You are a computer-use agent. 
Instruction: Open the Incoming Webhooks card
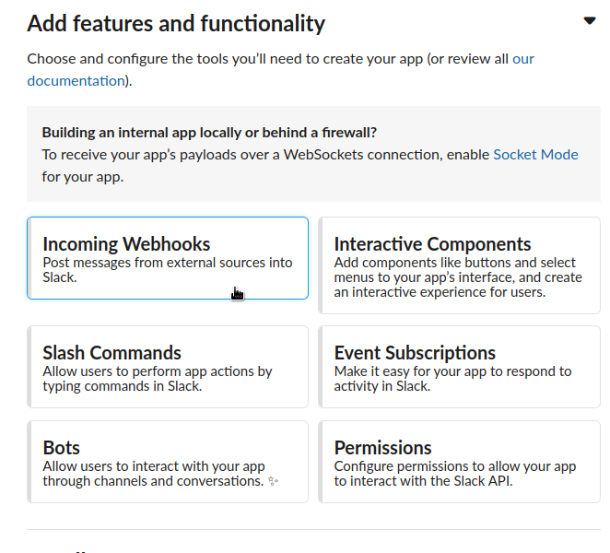pyautogui.click(x=168, y=258)
